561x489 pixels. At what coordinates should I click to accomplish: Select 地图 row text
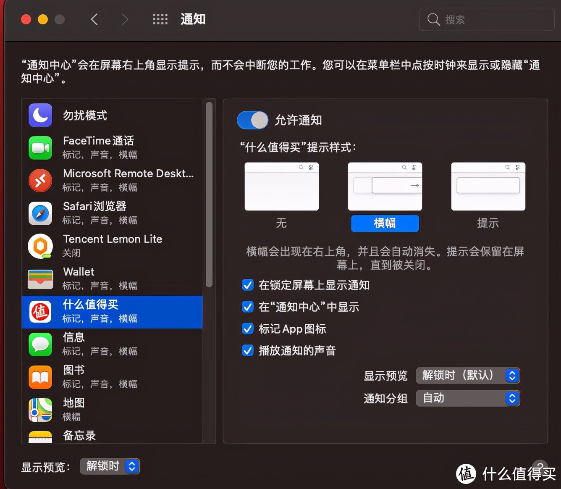coord(74,403)
